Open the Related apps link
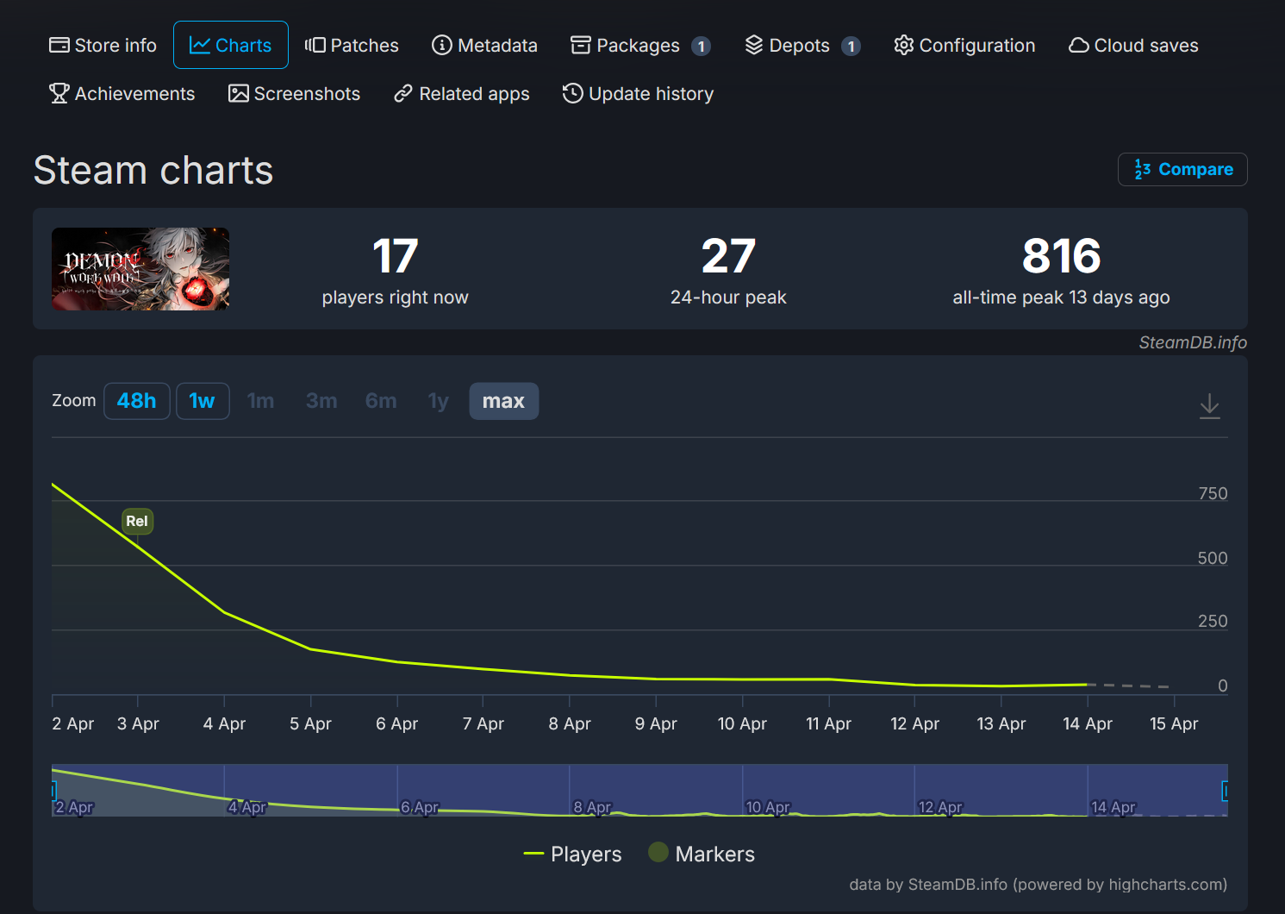The image size is (1285, 914). (x=462, y=94)
